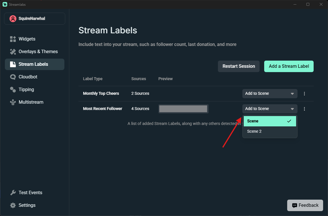328x216 pixels.
Task: Click the SquireNarwhal profile entry
Action: 34,18
